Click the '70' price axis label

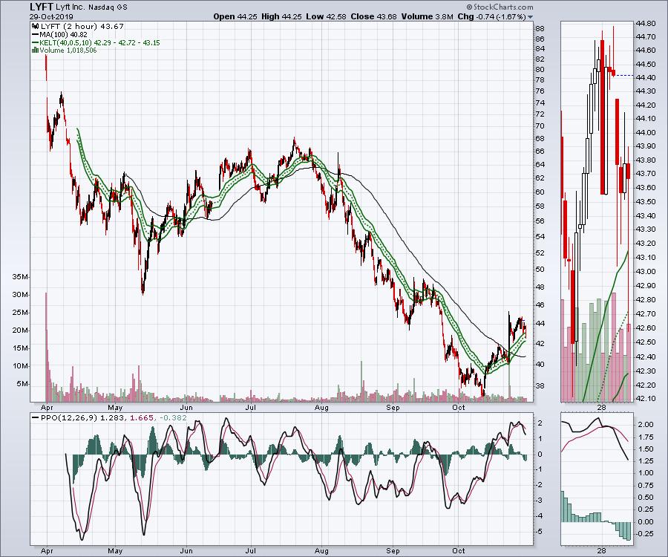[x=540, y=126]
